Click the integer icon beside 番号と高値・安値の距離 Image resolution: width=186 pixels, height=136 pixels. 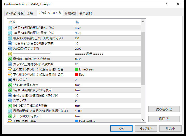pos(10,95)
